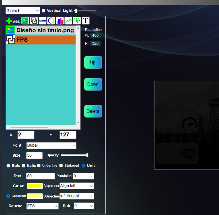Add a static text element
The width and height of the screenshot is (219, 215).
[86, 21]
